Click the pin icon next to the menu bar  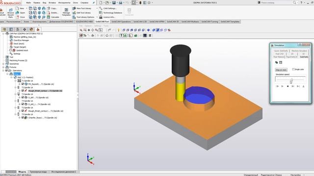(94, 3)
